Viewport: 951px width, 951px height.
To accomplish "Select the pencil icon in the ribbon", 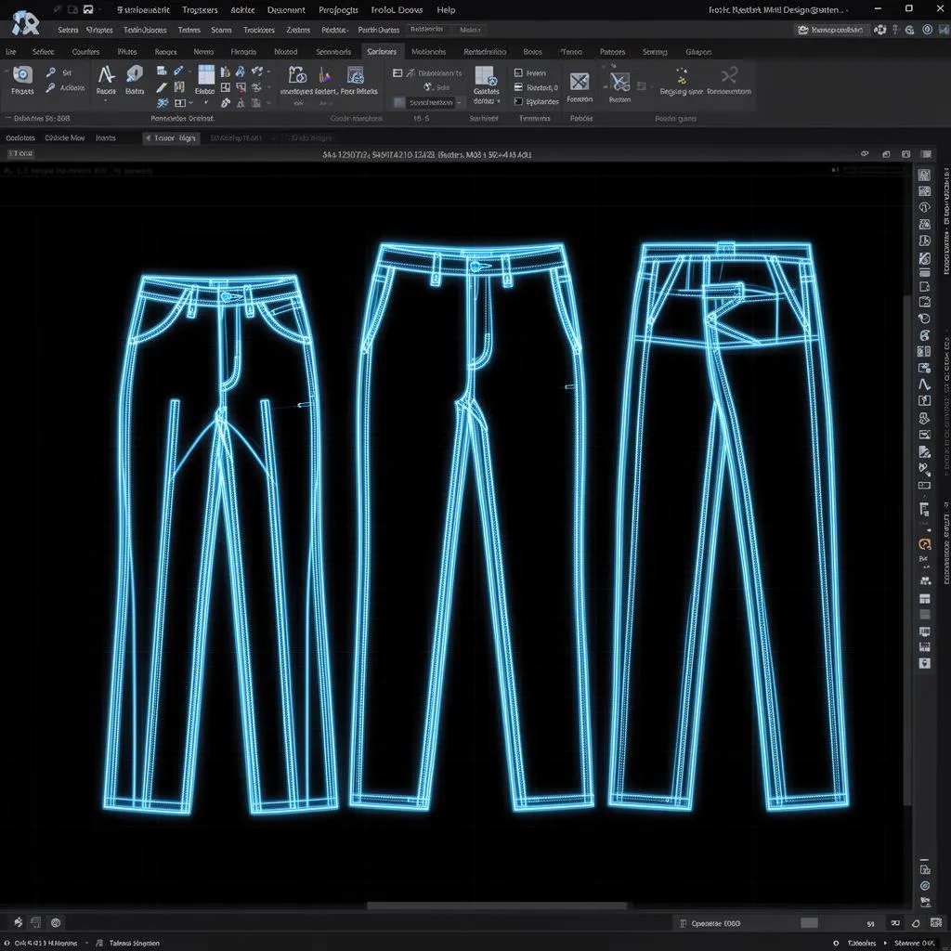I will (x=162, y=87).
